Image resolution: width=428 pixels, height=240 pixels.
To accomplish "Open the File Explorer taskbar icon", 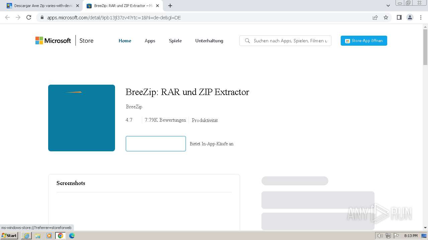I will 38,236.
